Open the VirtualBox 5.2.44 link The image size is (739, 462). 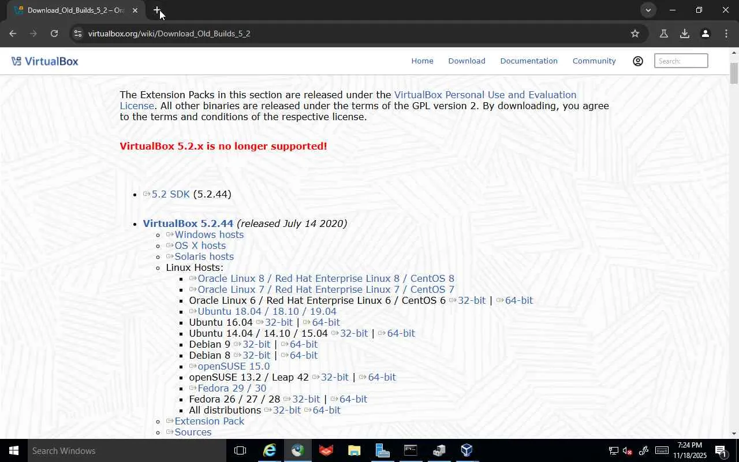tap(188, 223)
